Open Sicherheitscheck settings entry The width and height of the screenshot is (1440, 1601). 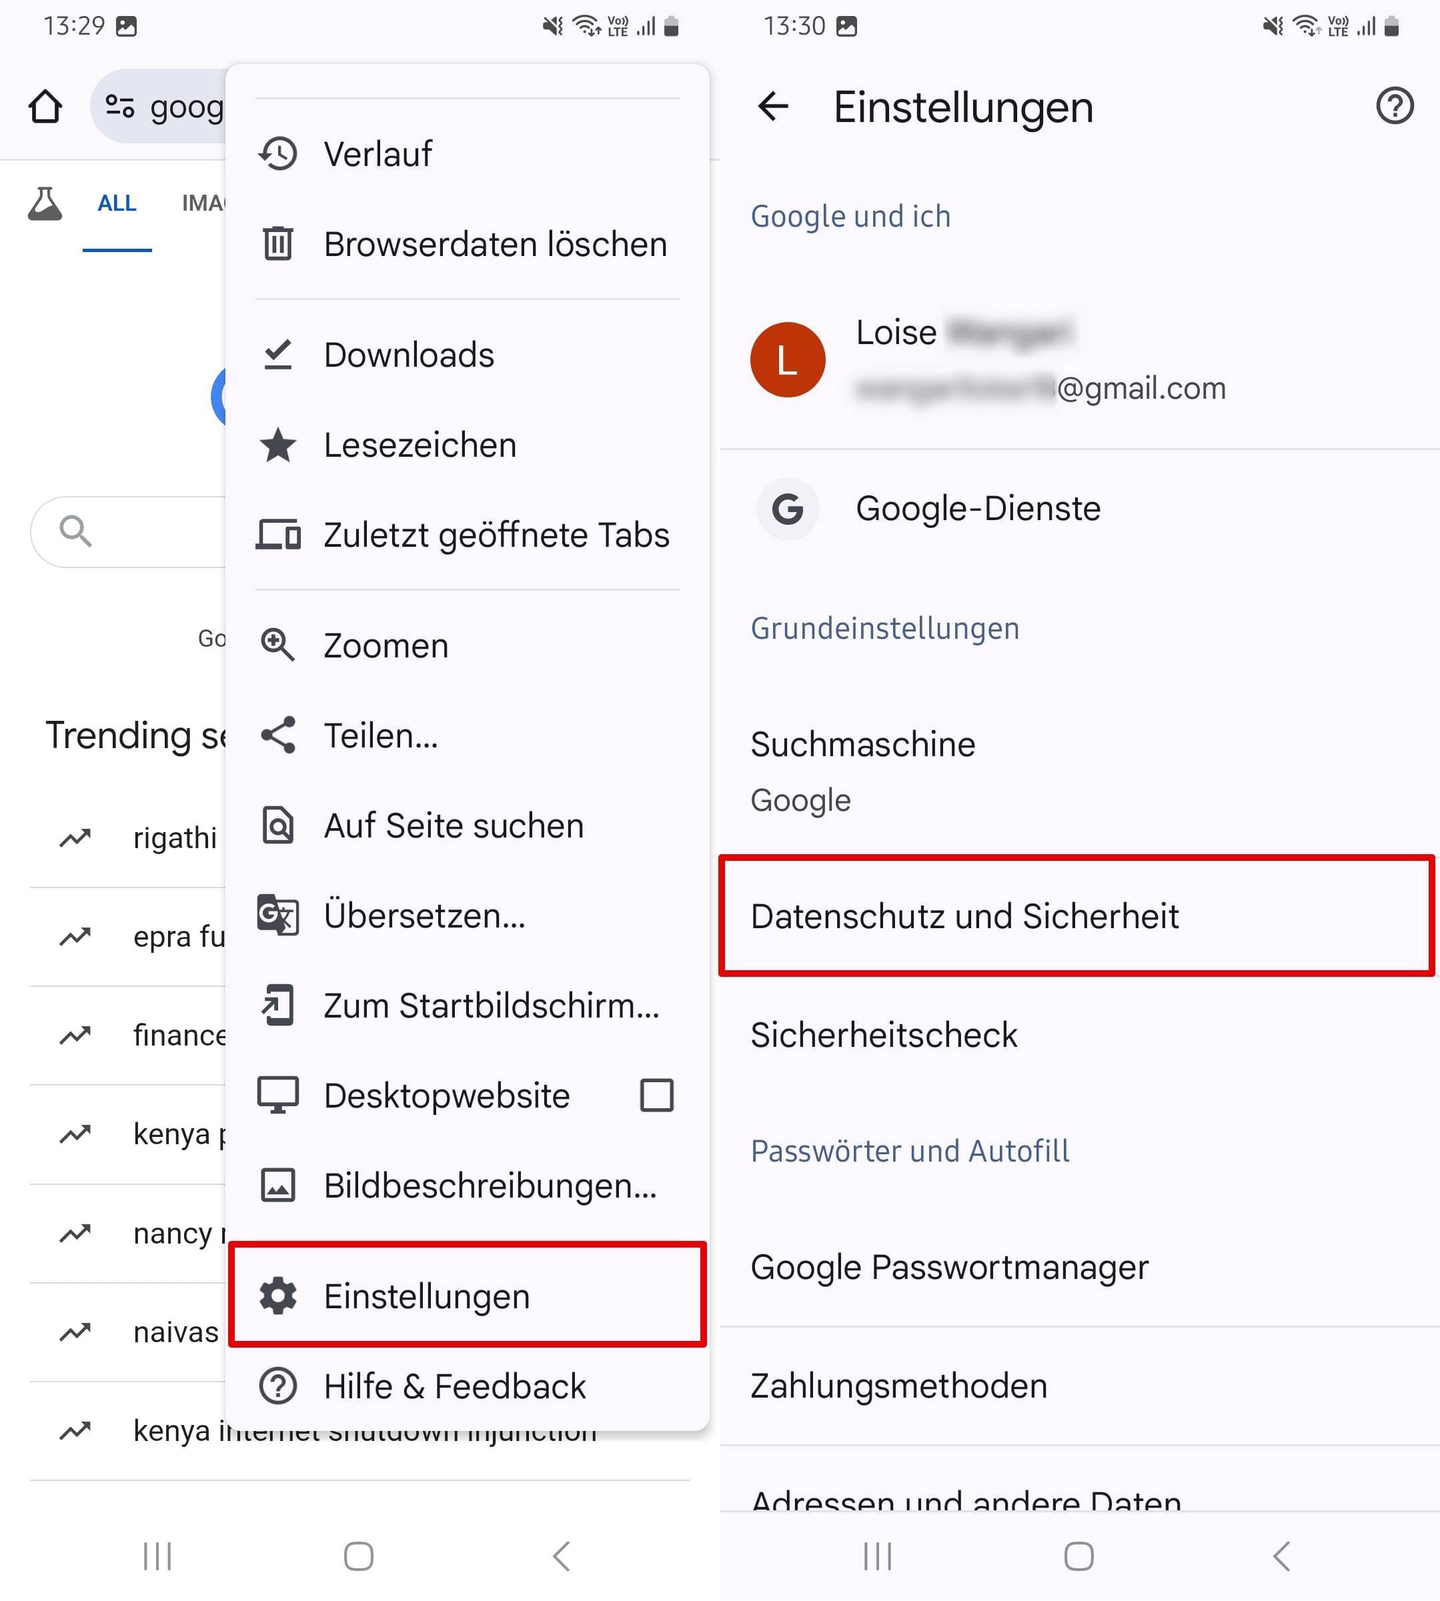[1080, 1035]
